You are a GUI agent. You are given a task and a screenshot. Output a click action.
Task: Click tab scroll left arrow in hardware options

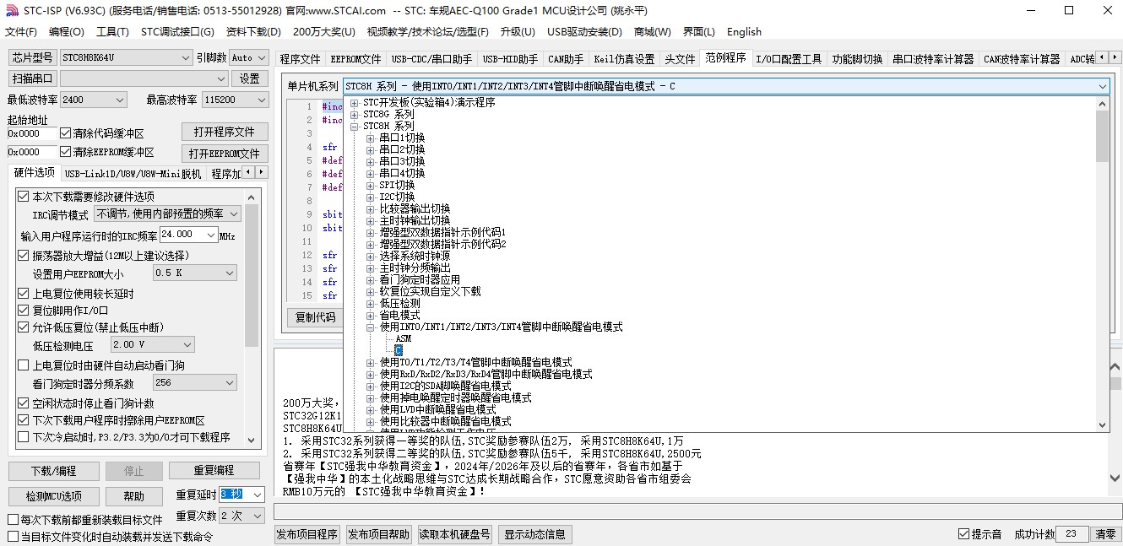click(249, 172)
